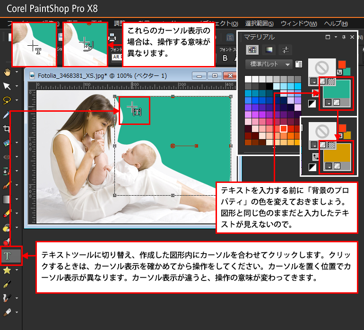
Task: Select the Pick arrow tool
Action: coord(7,86)
